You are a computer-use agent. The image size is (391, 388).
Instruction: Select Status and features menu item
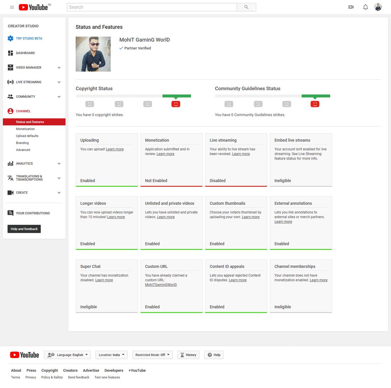pyautogui.click(x=34, y=122)
